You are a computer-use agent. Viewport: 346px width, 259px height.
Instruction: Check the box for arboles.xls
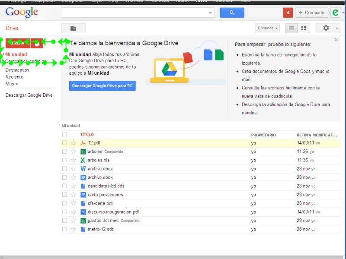(64, 160)
